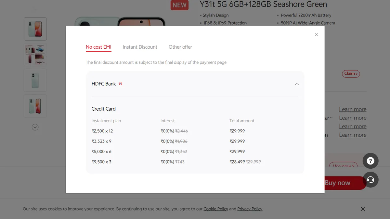390x219 pixels.
Task: Open the Other offer tab
Action: [x=180, y=47]
